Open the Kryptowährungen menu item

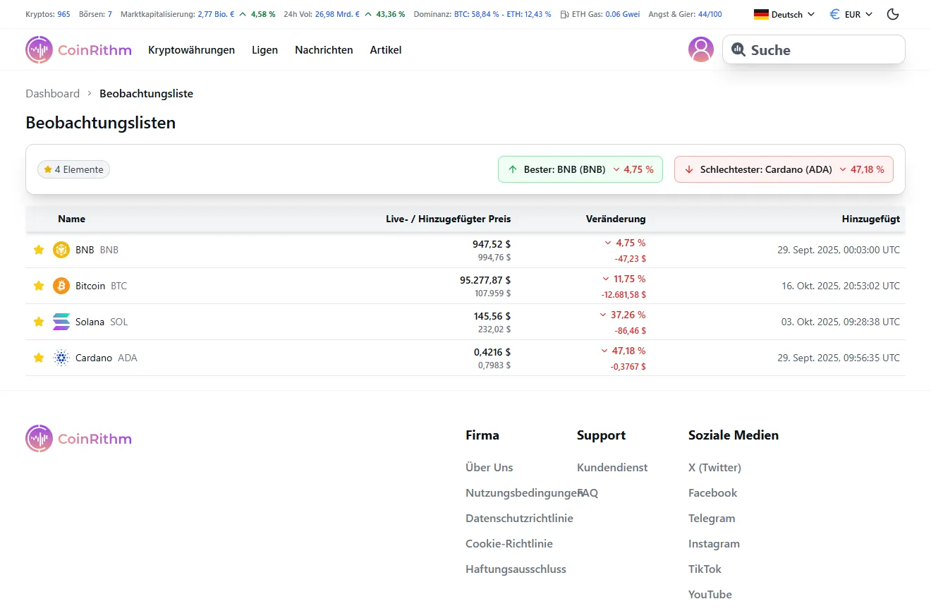[191, 49]
